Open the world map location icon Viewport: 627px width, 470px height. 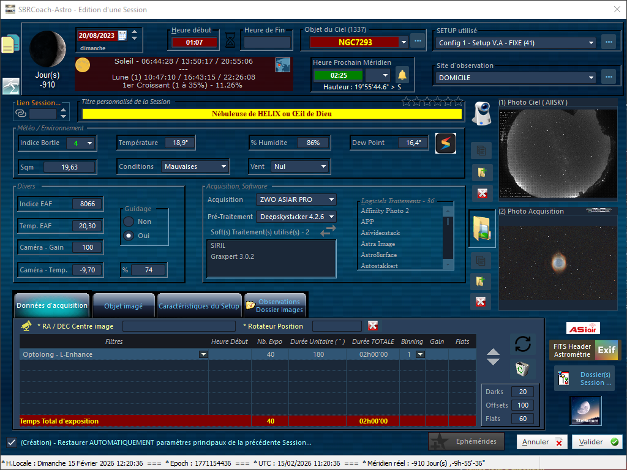click(x=283, y=65)
